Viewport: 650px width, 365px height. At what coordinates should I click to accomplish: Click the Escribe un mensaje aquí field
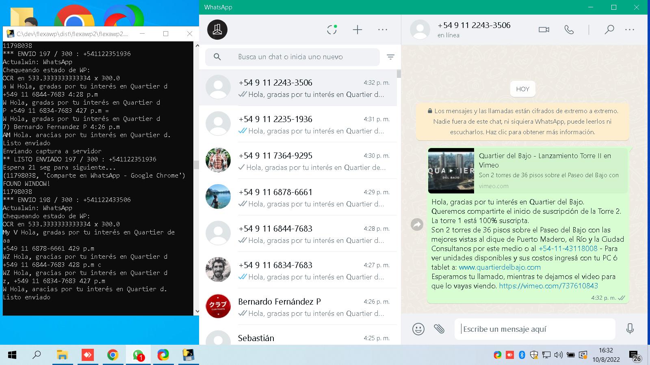click(535, 329)
